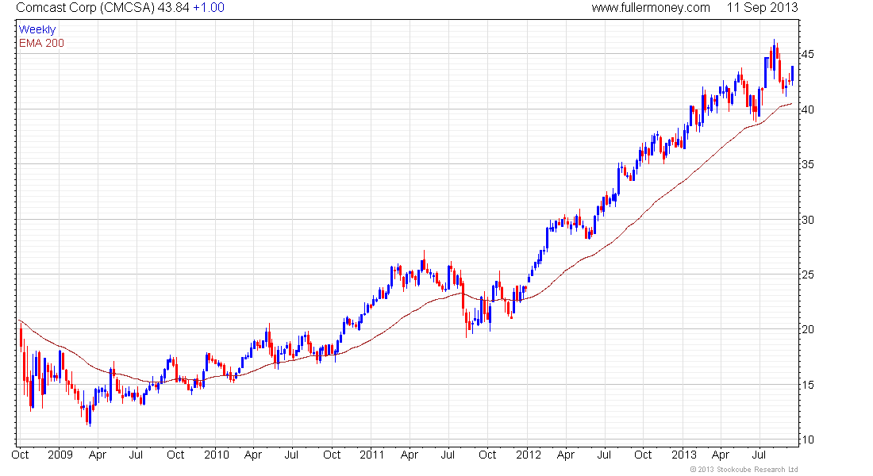Click the 10 price axis label
The width and height of the screenshot is (873, 476).
807,440
